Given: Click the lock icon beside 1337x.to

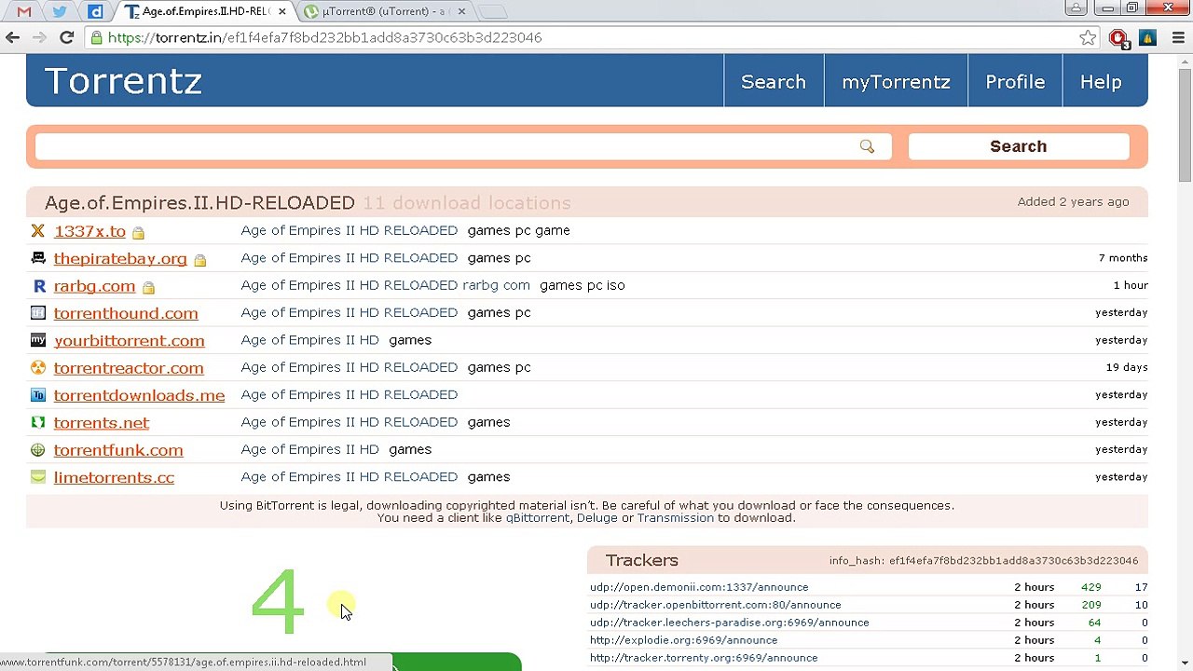Looking at the screenshot, I should [138, 233].
